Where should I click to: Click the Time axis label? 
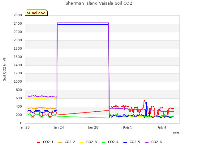(x=175, y=132)
